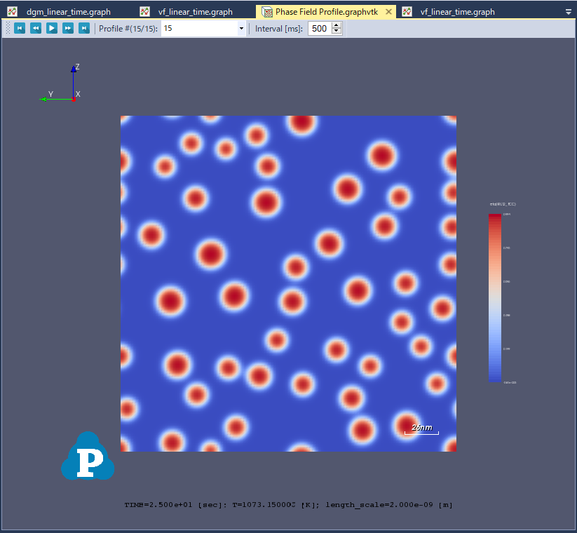Expand the tab list overflow arrow

[568, 12]
